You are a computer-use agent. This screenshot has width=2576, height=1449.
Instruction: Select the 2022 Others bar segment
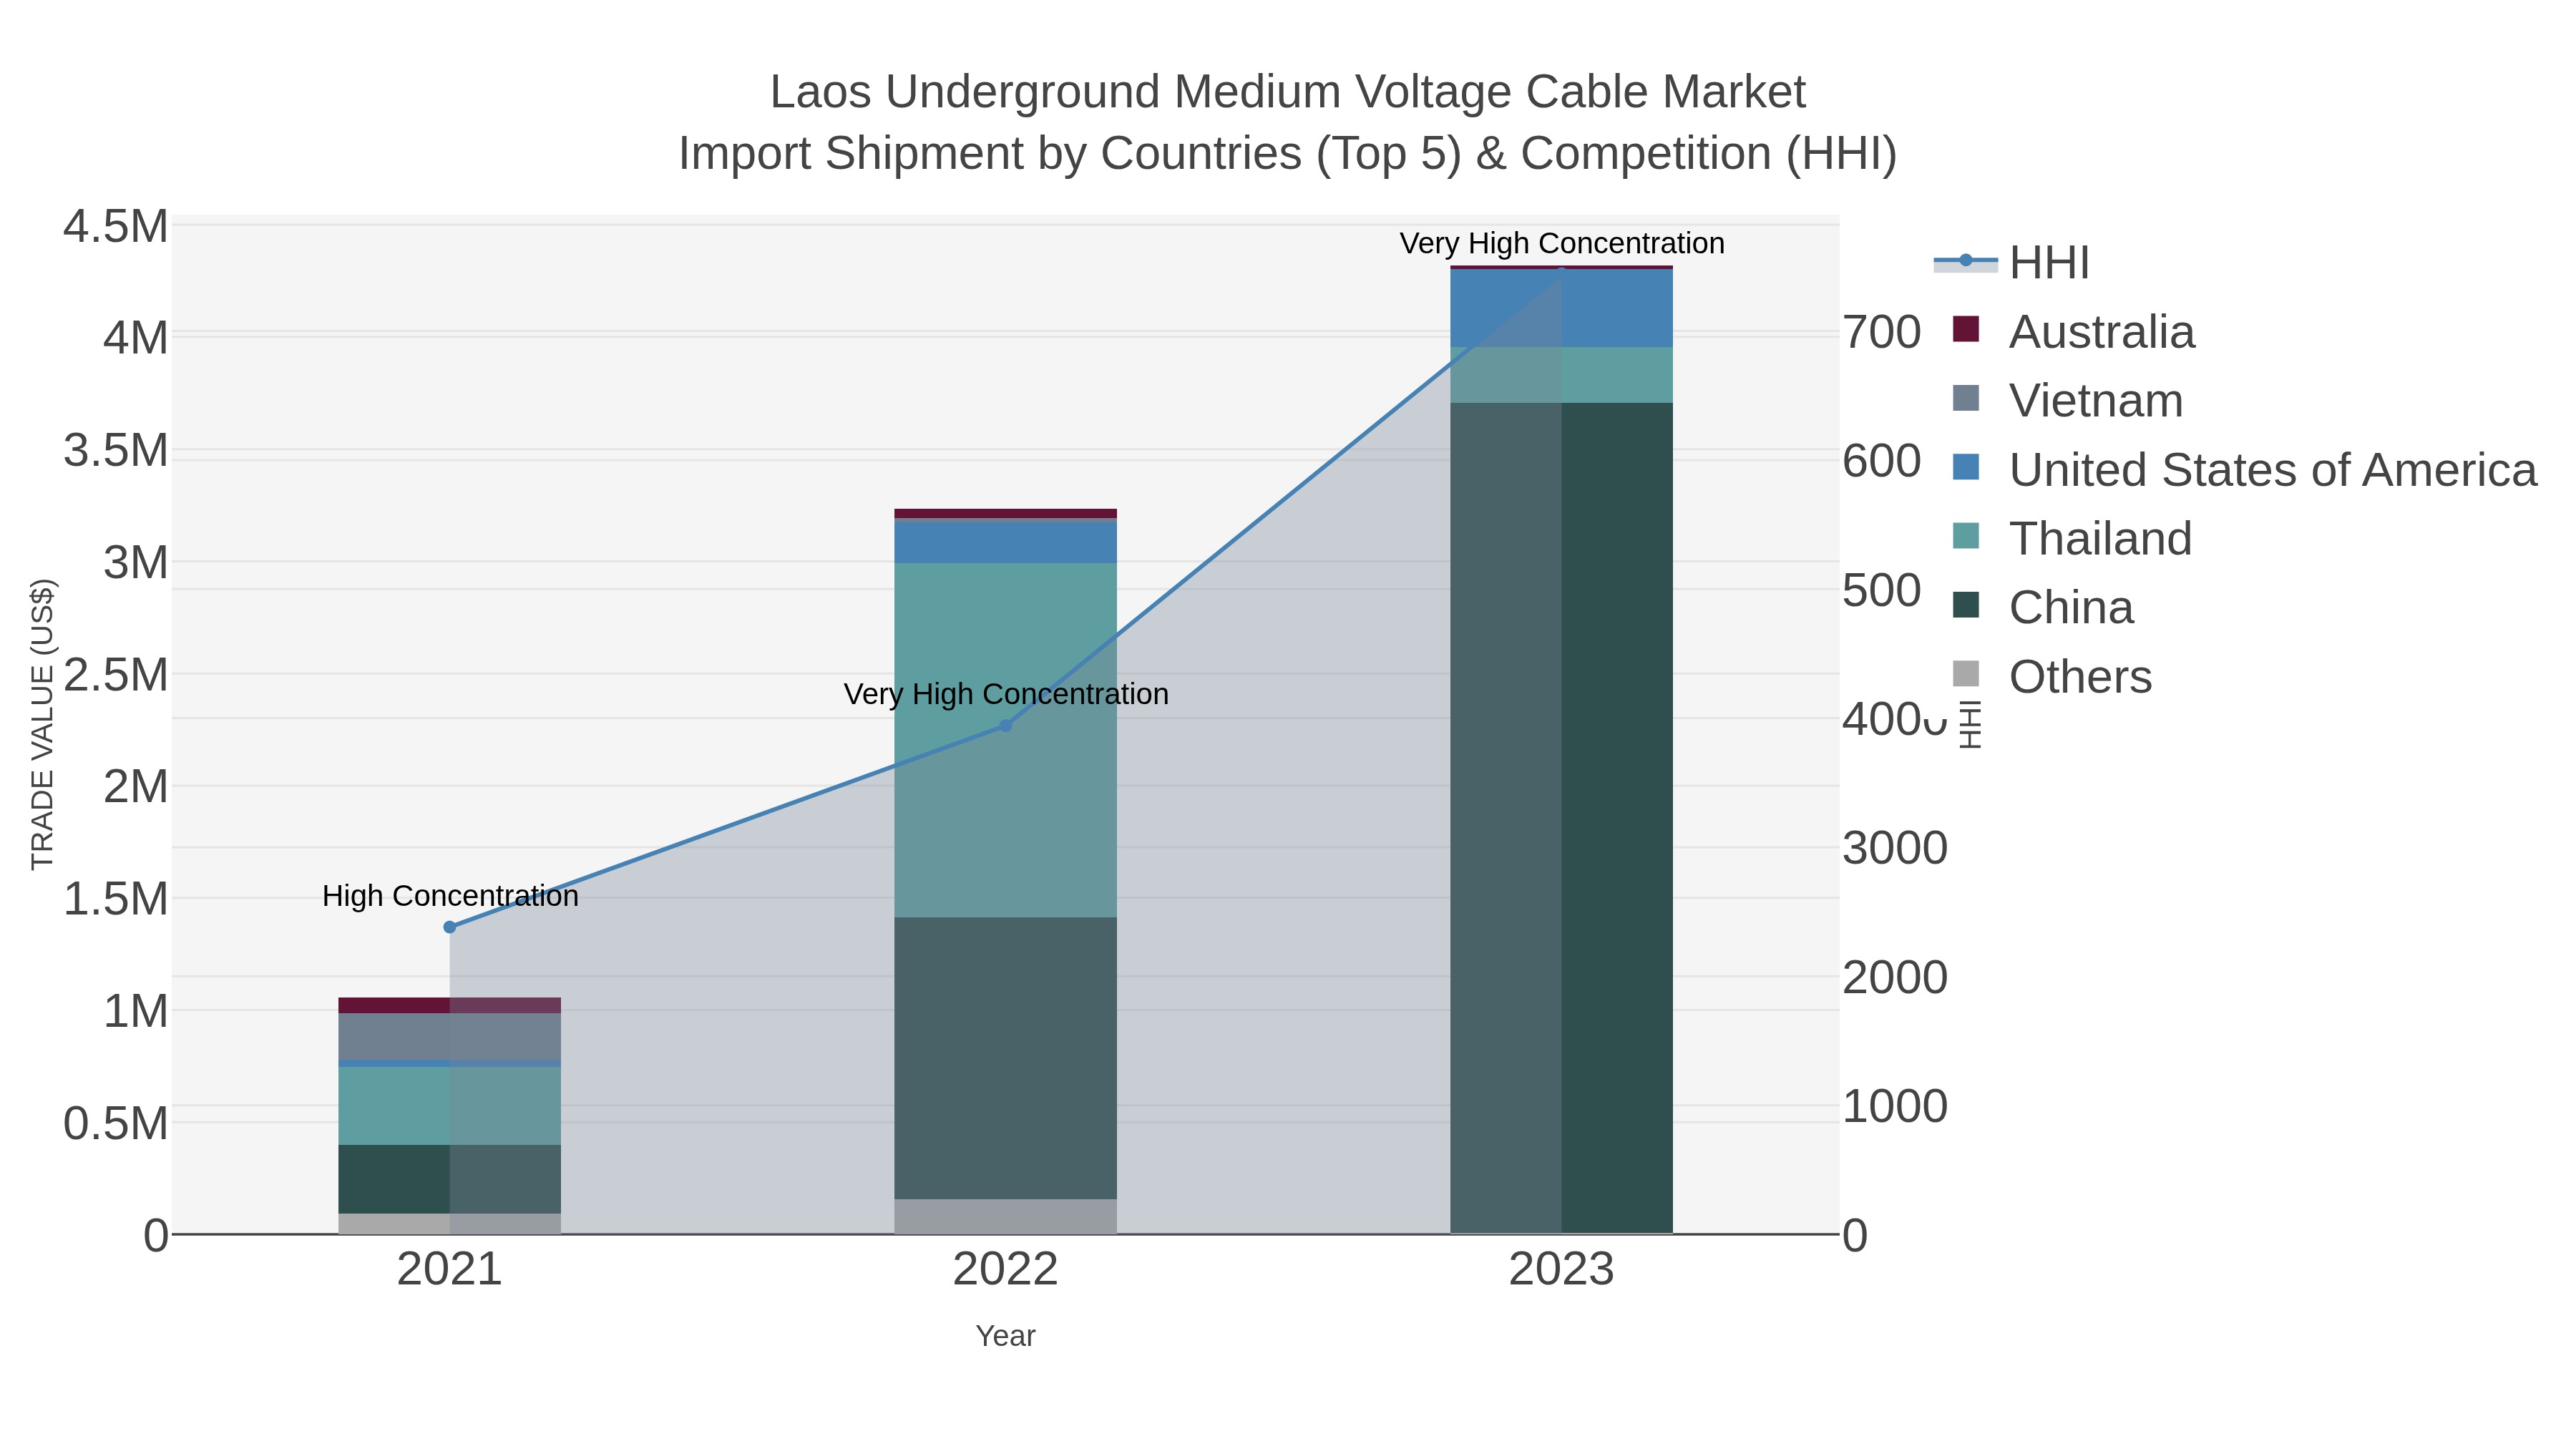[x=1006, y=1216]
